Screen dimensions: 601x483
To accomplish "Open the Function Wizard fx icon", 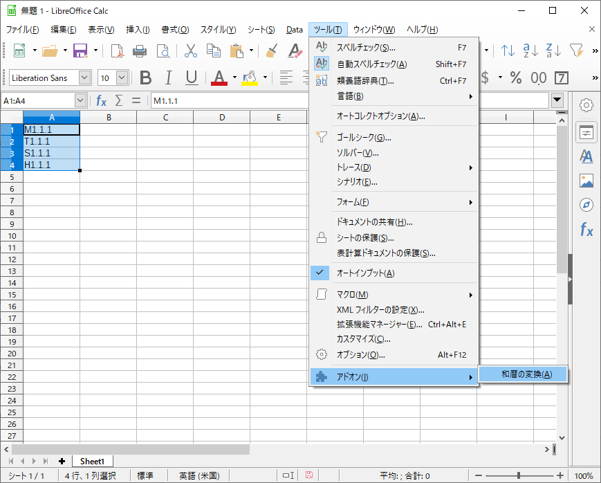I will (x=101, y=101).
